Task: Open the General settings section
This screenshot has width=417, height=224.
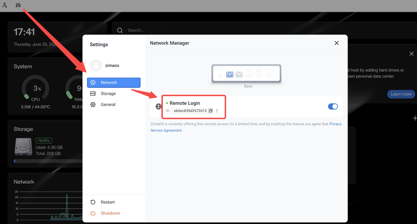Action: coord(108,105)
